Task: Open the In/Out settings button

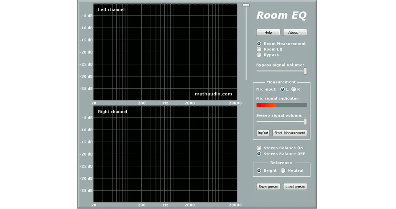Action: click(263, 133)
